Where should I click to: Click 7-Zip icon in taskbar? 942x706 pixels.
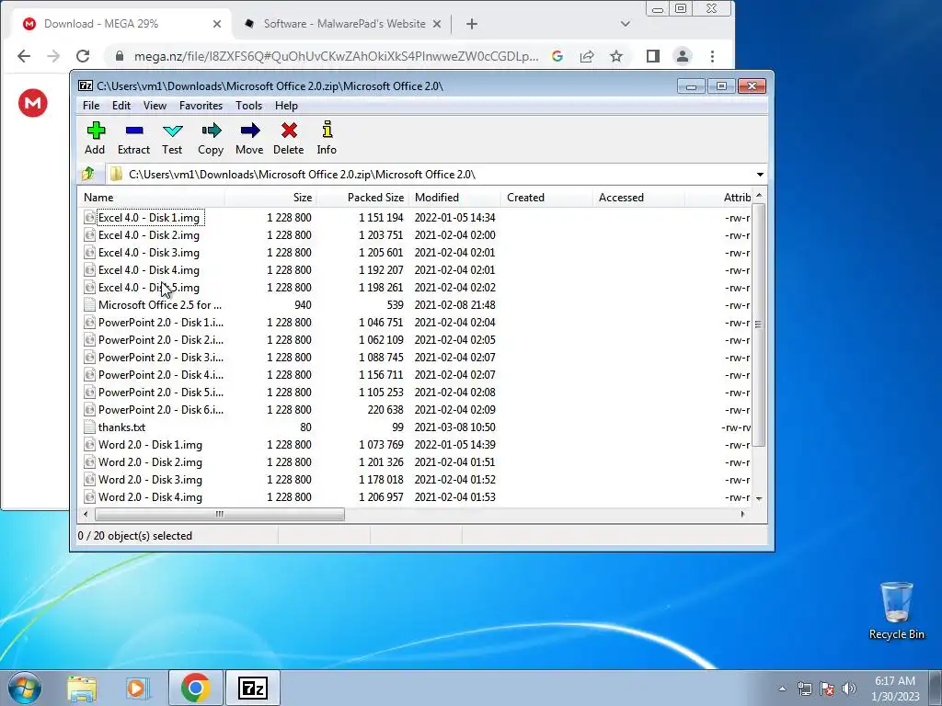tap(252, 688)
